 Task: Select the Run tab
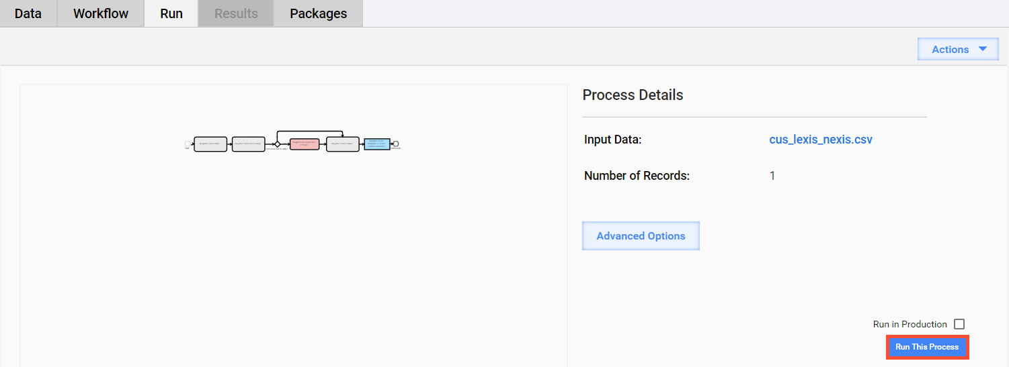pyautogui.click(x=171, y=13)
